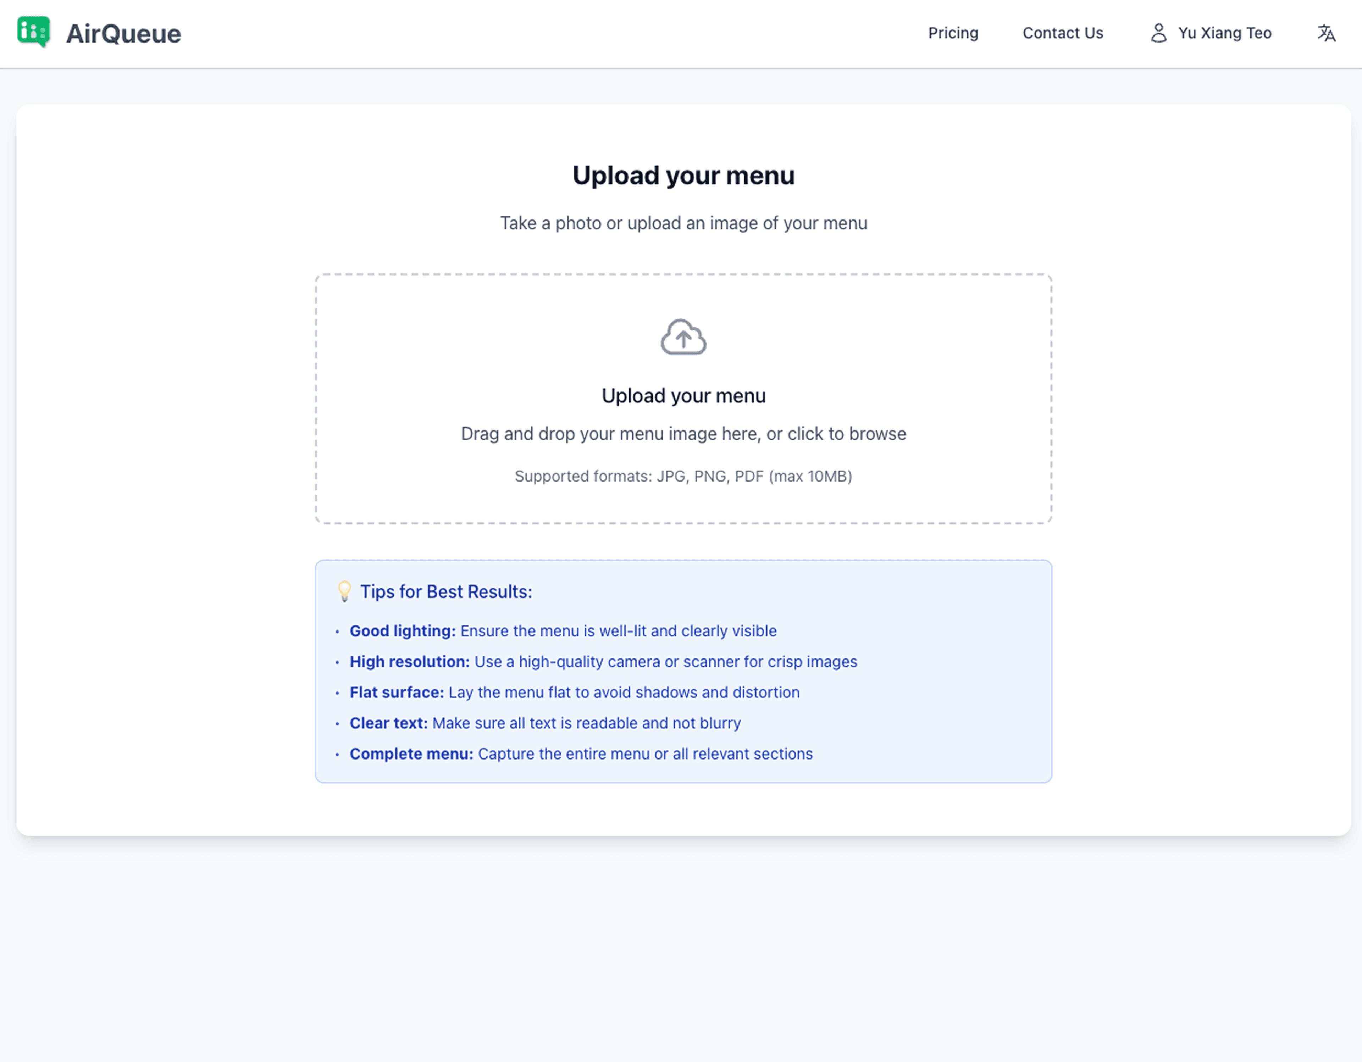Click the main 'Upload your menu' page heading
This screenshot has width=1362, height=1062.
pos(683,176)
